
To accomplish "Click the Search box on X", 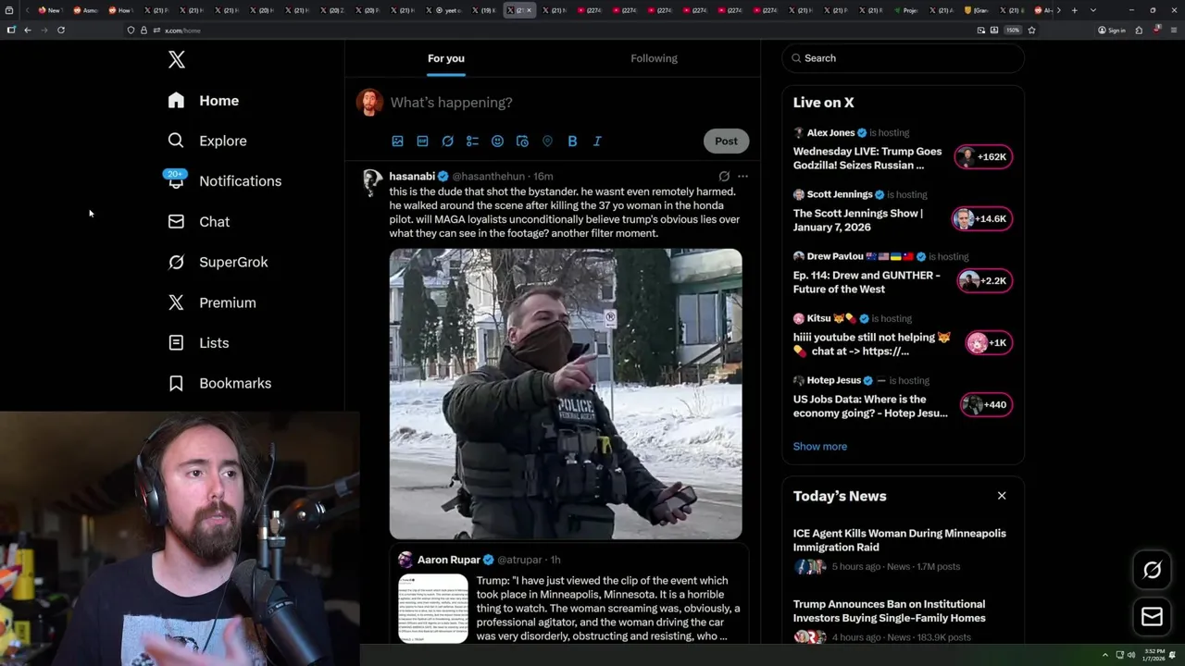I will pyautogui.click(x=904, y=58).
